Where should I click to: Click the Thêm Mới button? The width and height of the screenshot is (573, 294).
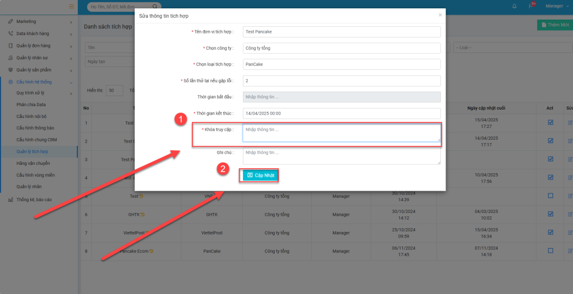coord(554,25)
